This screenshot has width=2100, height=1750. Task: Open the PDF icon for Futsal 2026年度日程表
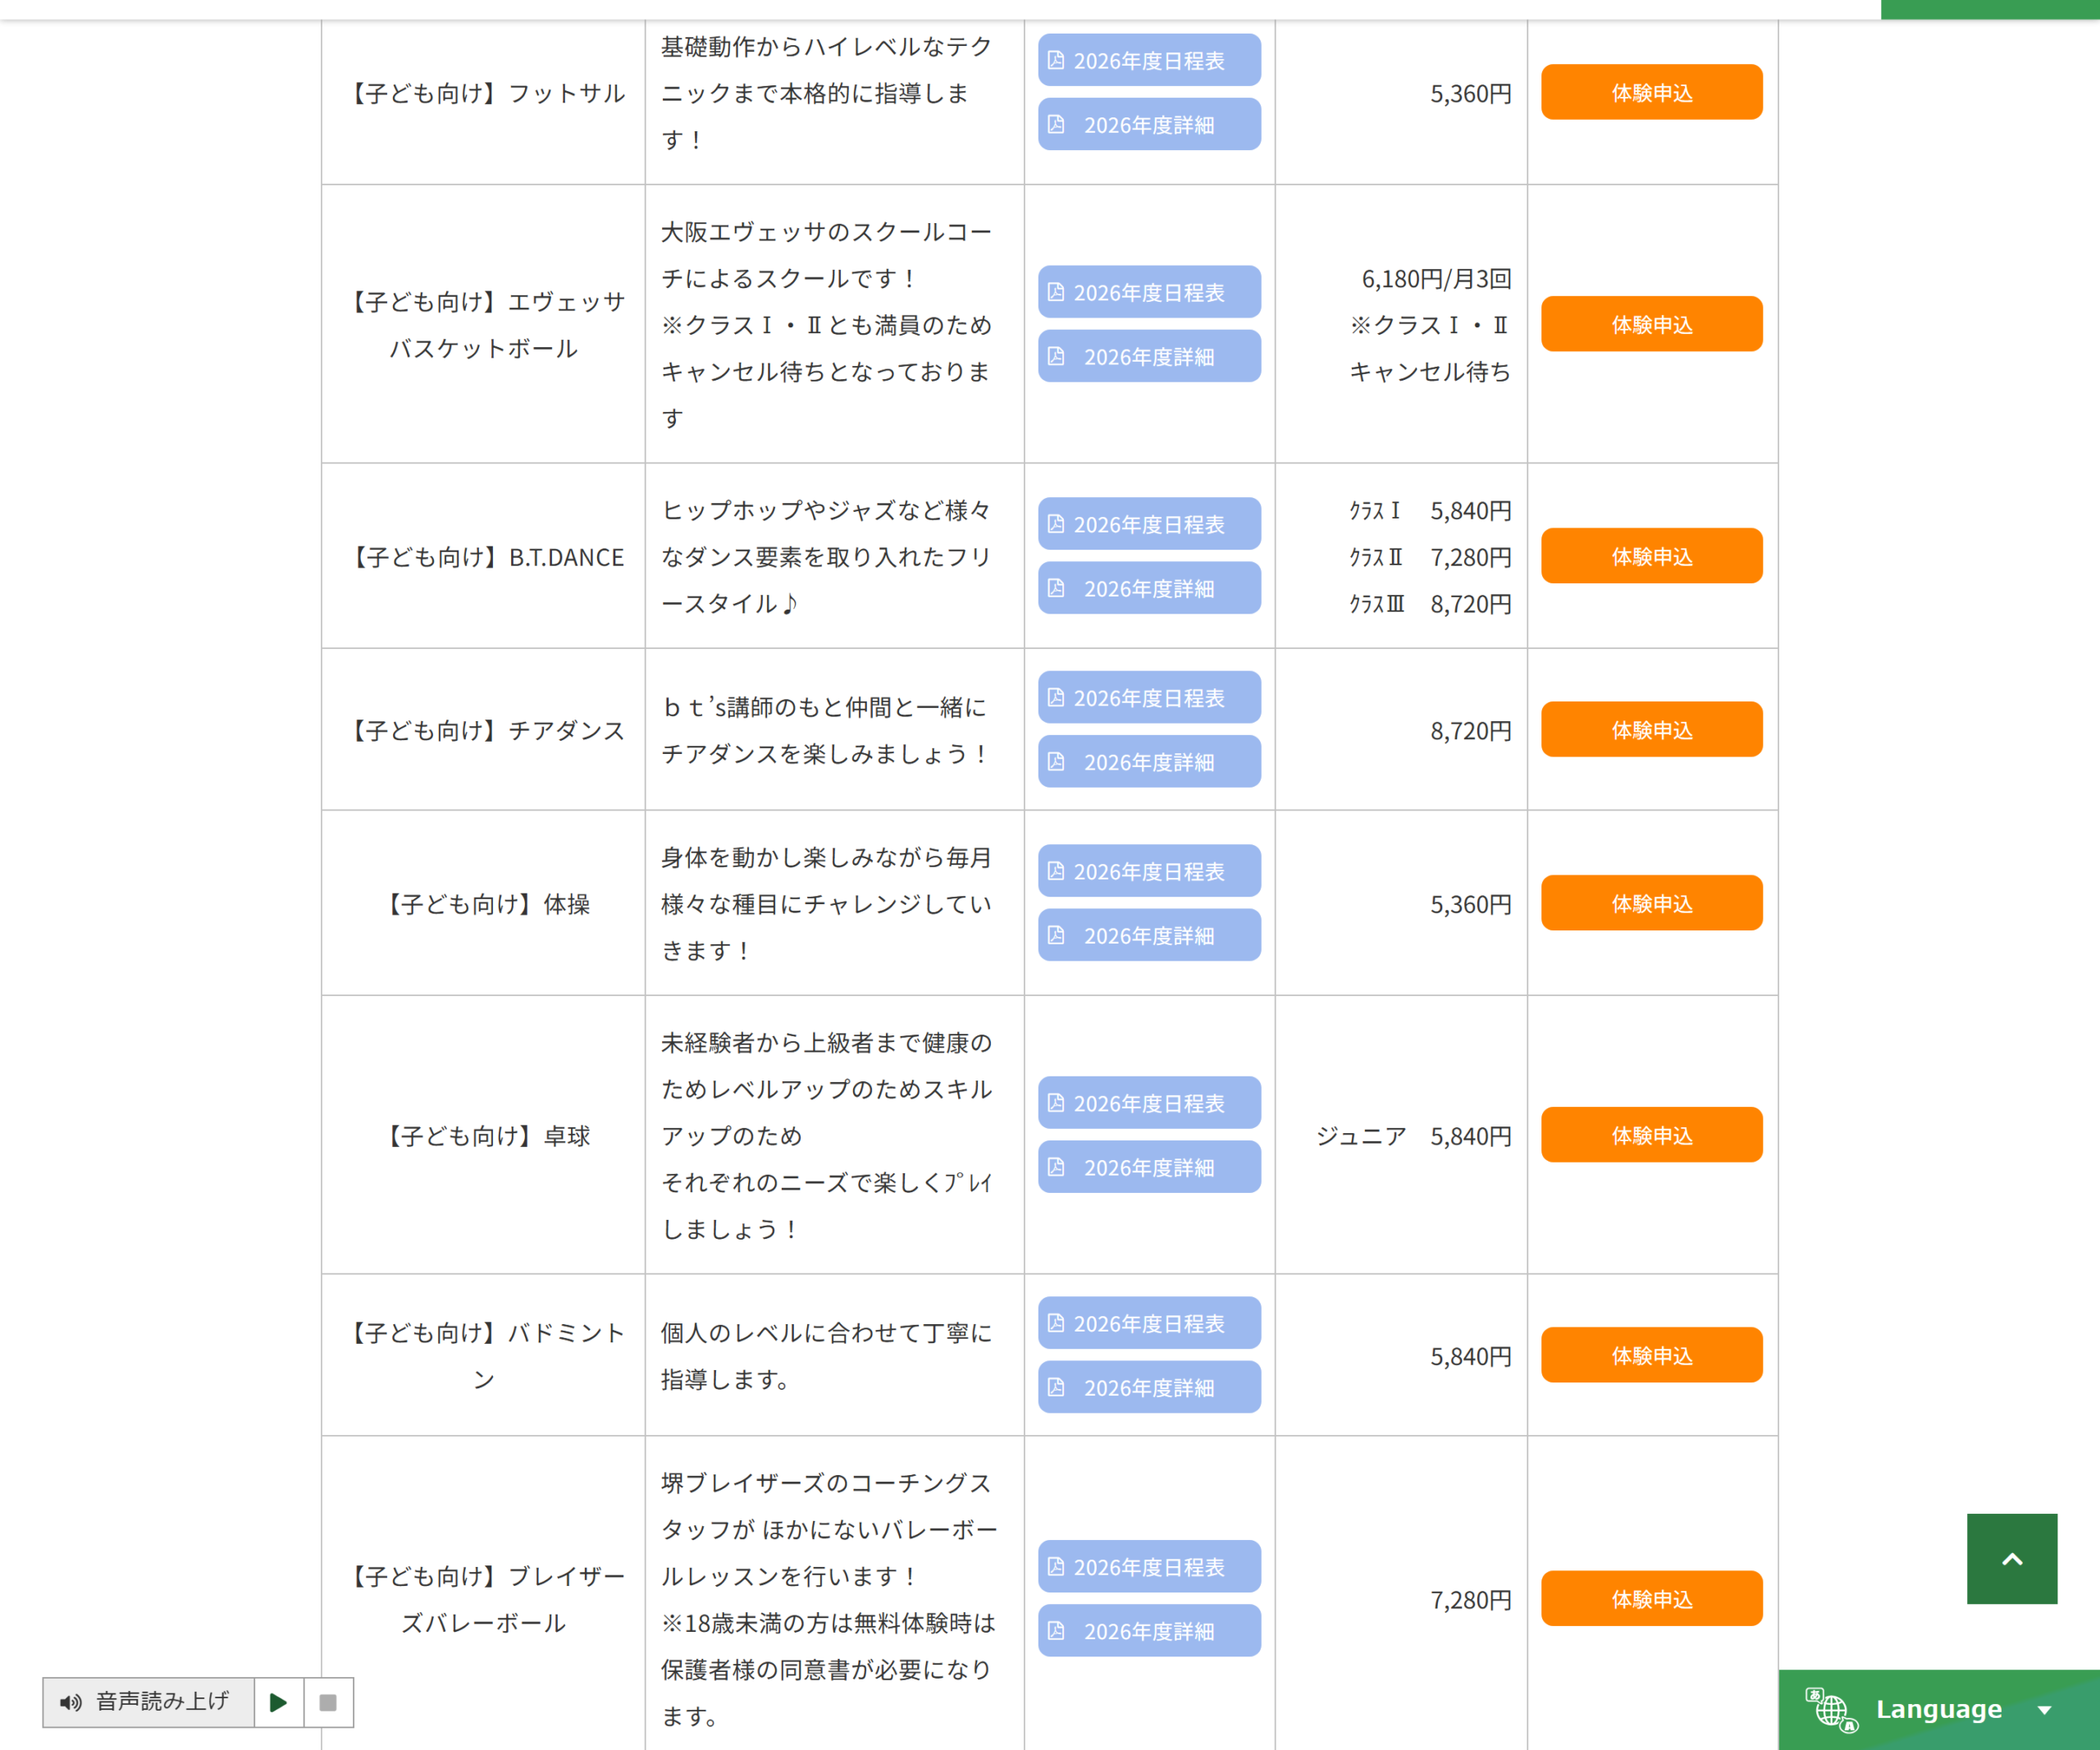pyautogui.click(x=1056, y=60)
